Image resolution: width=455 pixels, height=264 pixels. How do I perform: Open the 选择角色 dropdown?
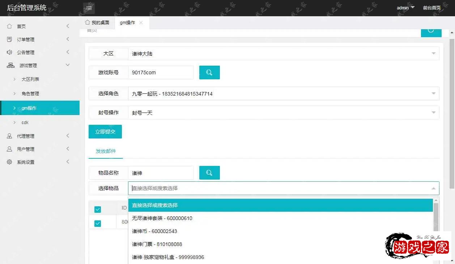[284, 93]
